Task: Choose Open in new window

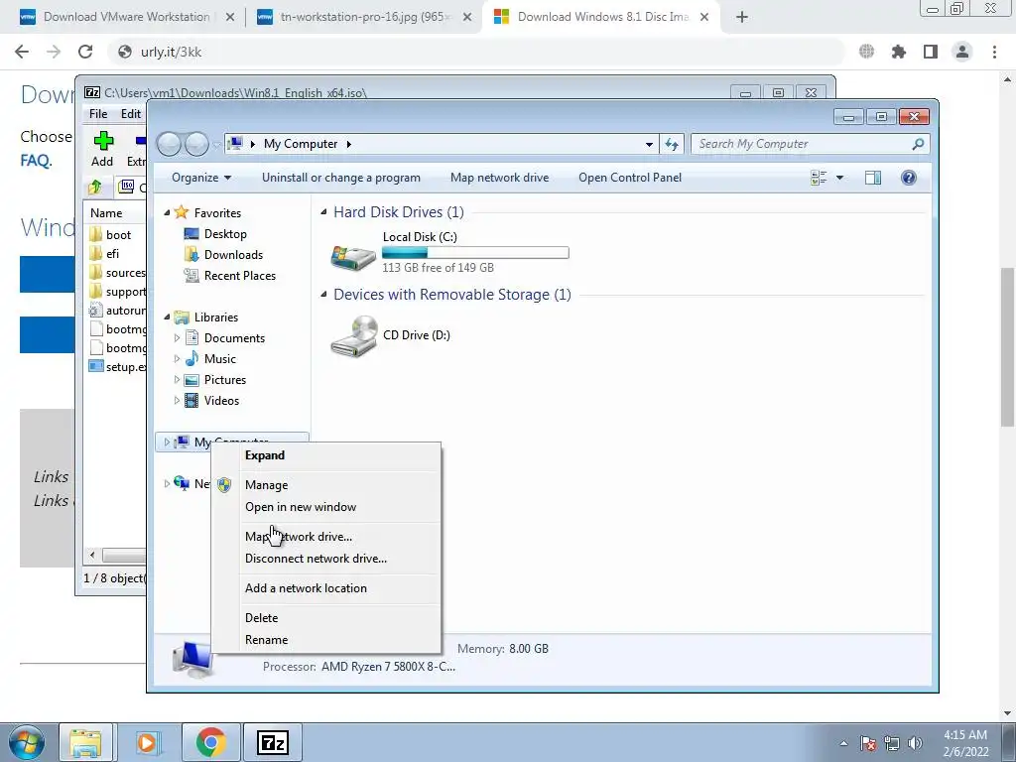Action: [326, 507]
